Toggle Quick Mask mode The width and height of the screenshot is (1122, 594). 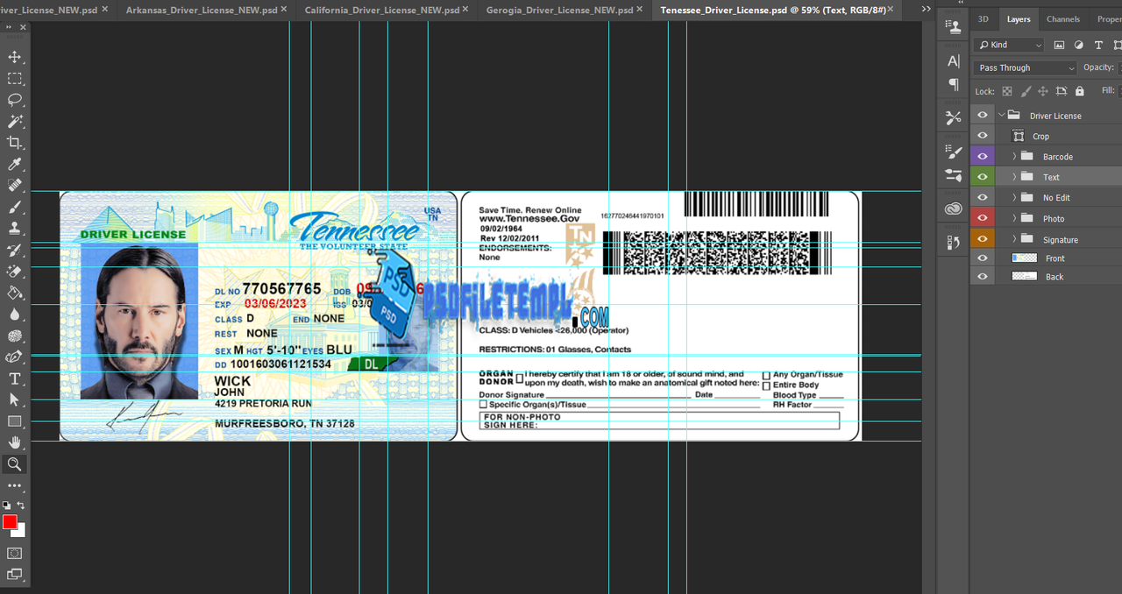tap(15, 554)
